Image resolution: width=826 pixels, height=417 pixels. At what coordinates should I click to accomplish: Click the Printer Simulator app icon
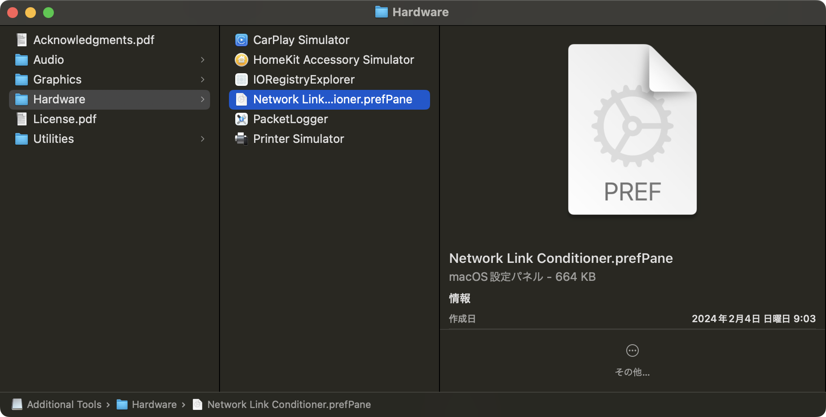tap(242, 139)
